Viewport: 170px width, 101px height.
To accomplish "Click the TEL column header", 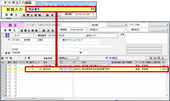I will pos(66,63).
